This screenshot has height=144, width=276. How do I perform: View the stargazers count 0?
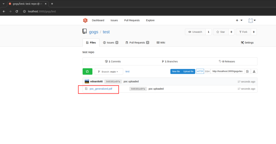point(231,32)
